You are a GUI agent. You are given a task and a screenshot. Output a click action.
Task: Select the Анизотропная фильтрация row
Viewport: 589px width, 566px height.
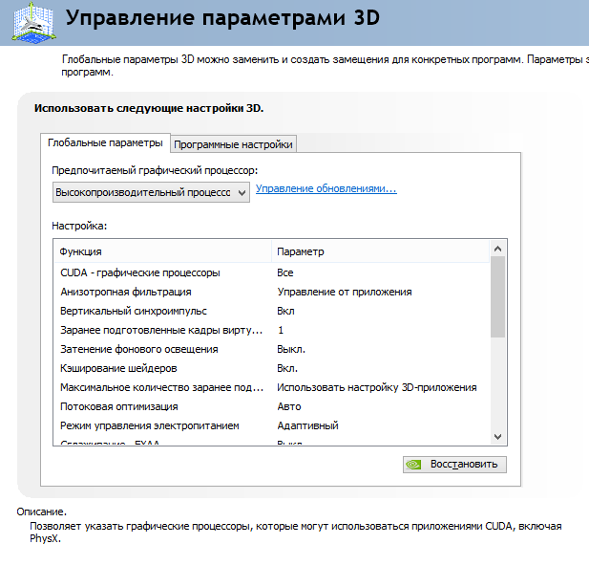pyautogui.click(x=272, y=292)
